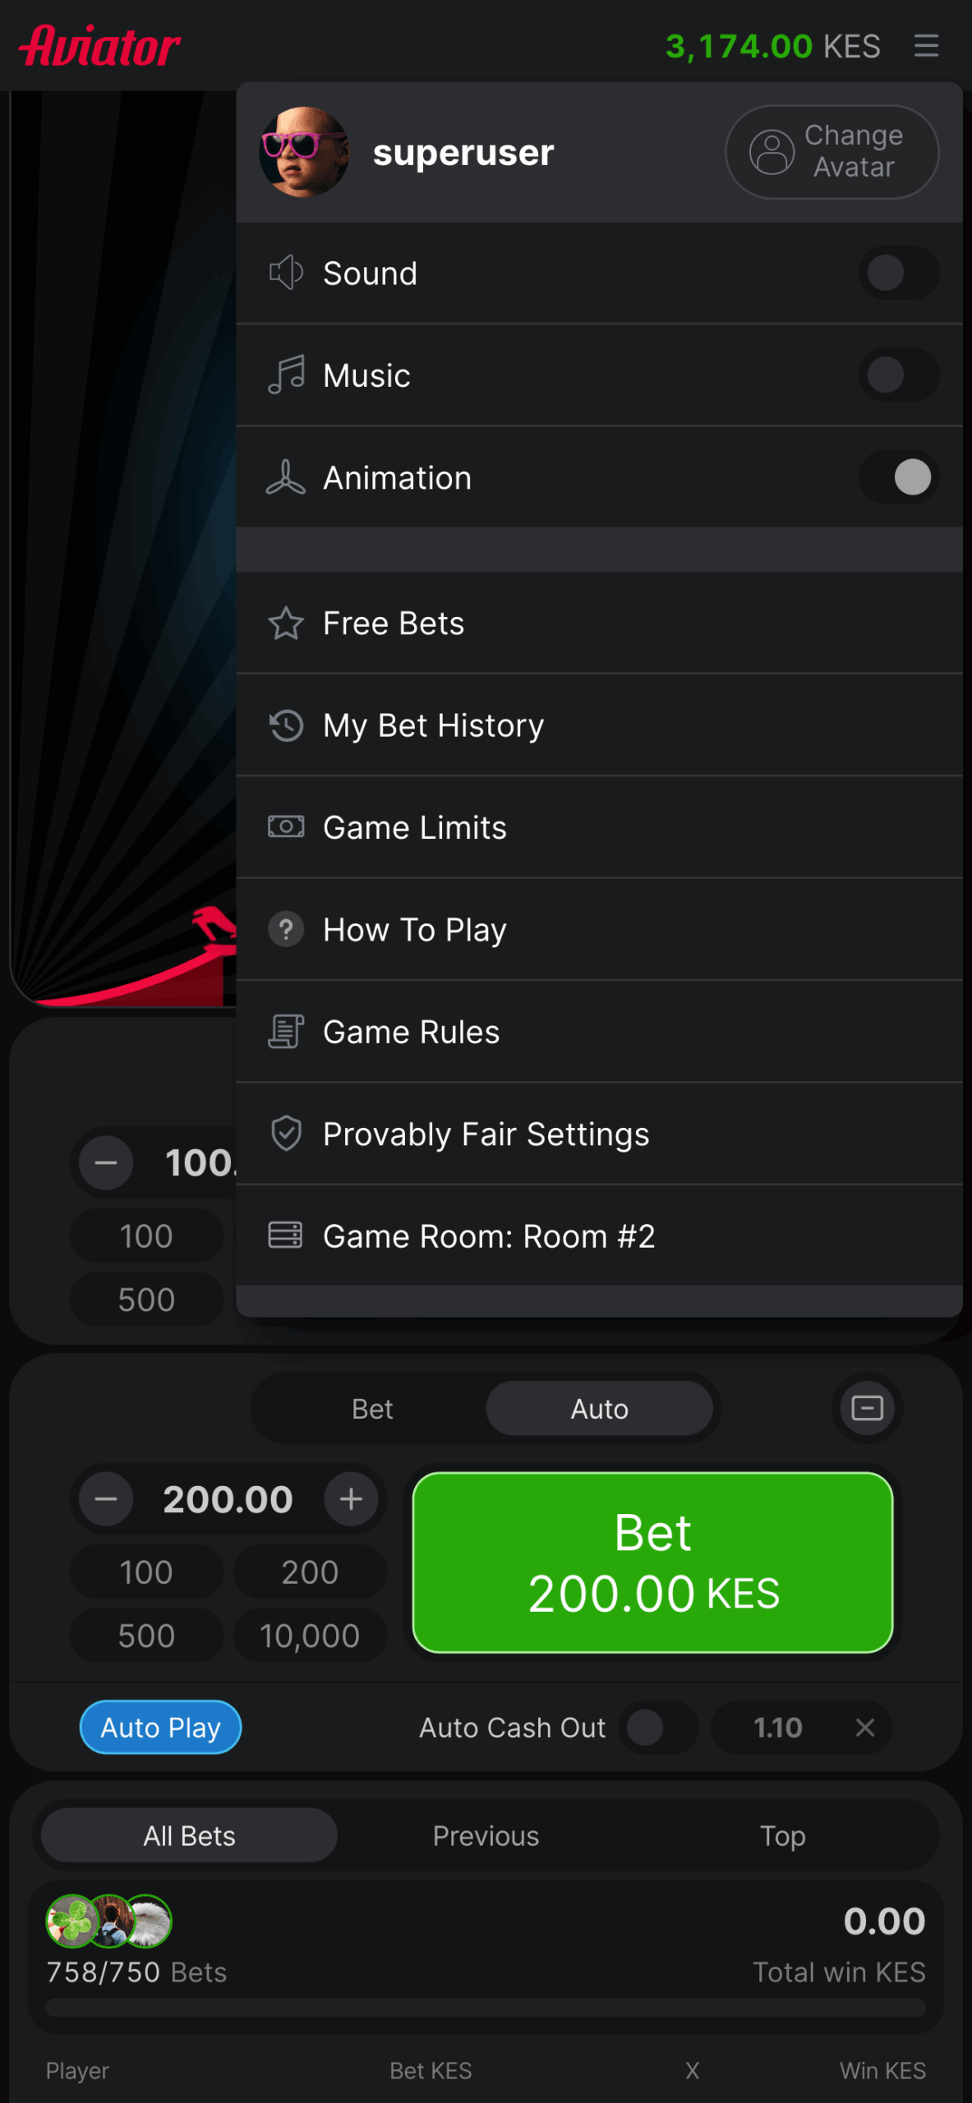Decrease the 200.00 bet amount with minus
Screen dimensions: 972x2103
coord(106,1499)
